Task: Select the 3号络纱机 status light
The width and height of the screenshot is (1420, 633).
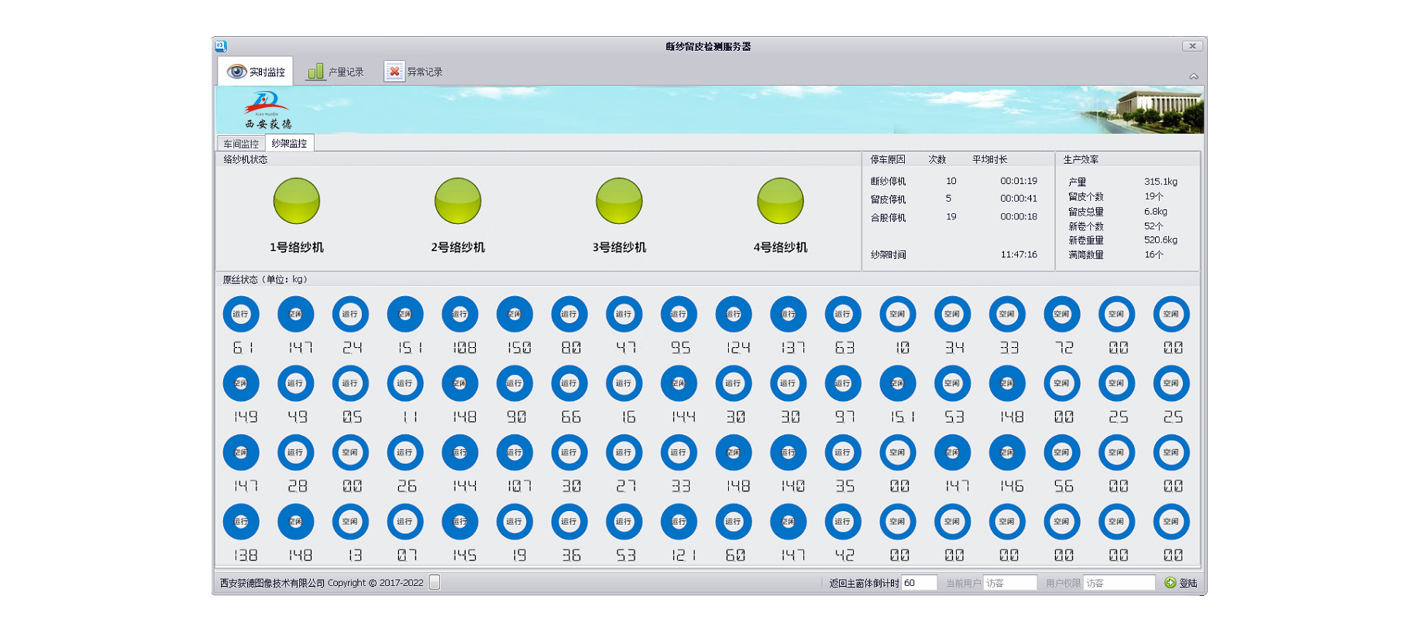Action: click(618, 201)
